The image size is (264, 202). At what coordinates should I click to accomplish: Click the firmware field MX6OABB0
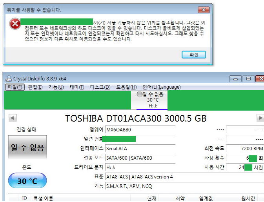[x=140, y=130]
